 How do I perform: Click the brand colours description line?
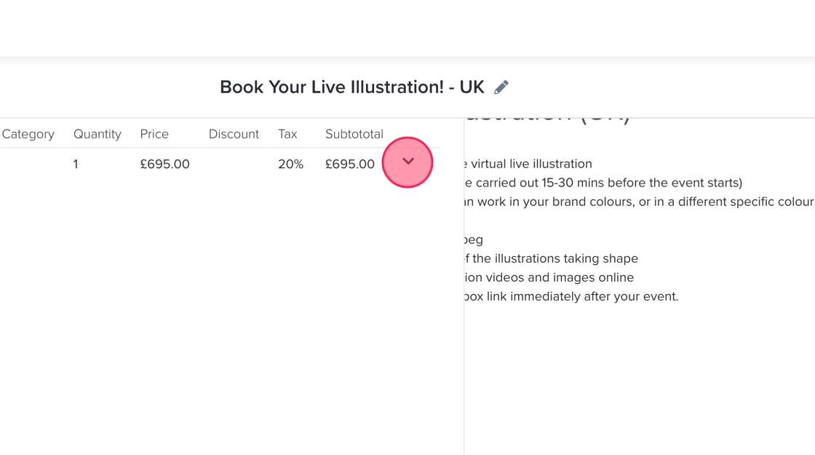click(637, 202)
